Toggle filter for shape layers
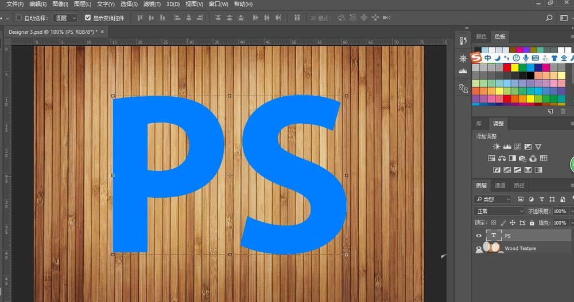The height and width of the screenshot is (302, 574). [x=552, y=199]
